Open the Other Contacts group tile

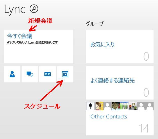tap(120, 119)
